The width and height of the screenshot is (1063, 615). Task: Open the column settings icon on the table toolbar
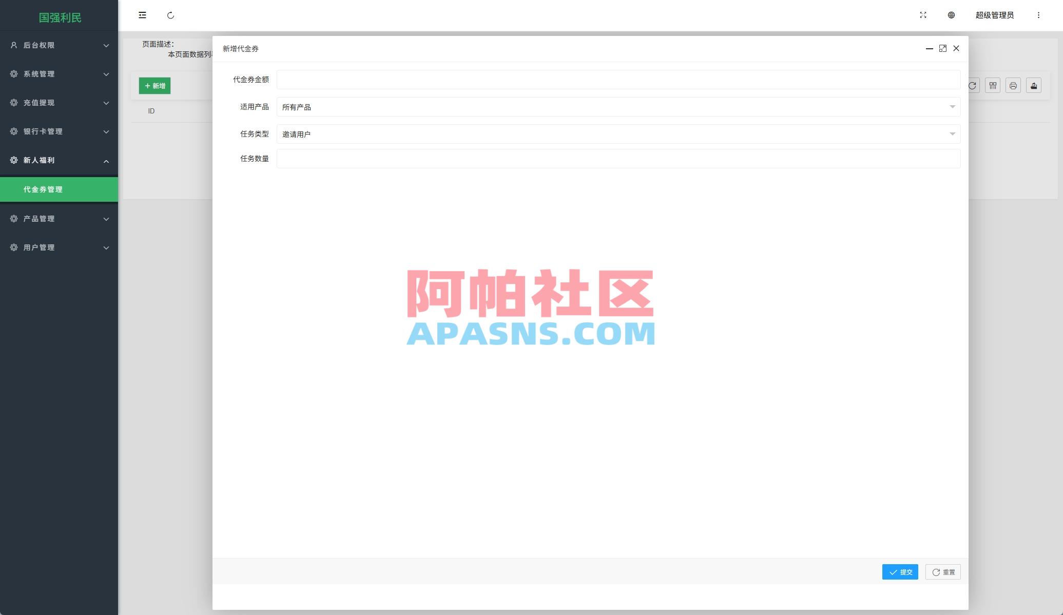tap(993, 86)
